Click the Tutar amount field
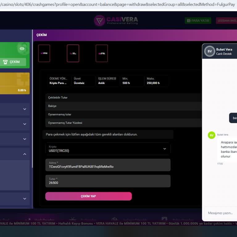The width and height of the screenshot is (237, 237). click(x=108, y=181)
